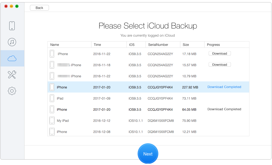Click the 2016-12-12 date cell

click(102, 121)
